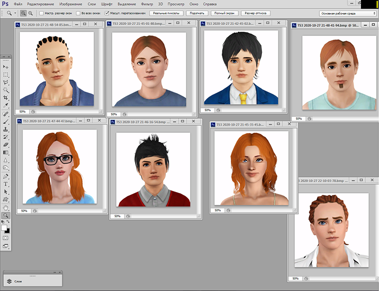Open the Справка menu

210,4
